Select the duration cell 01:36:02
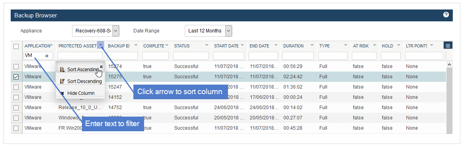The width and height of the screenshot is (471, 153). (293, 87)
